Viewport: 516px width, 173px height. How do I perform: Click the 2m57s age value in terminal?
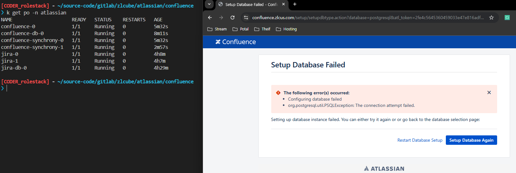(x=161, y=47)
